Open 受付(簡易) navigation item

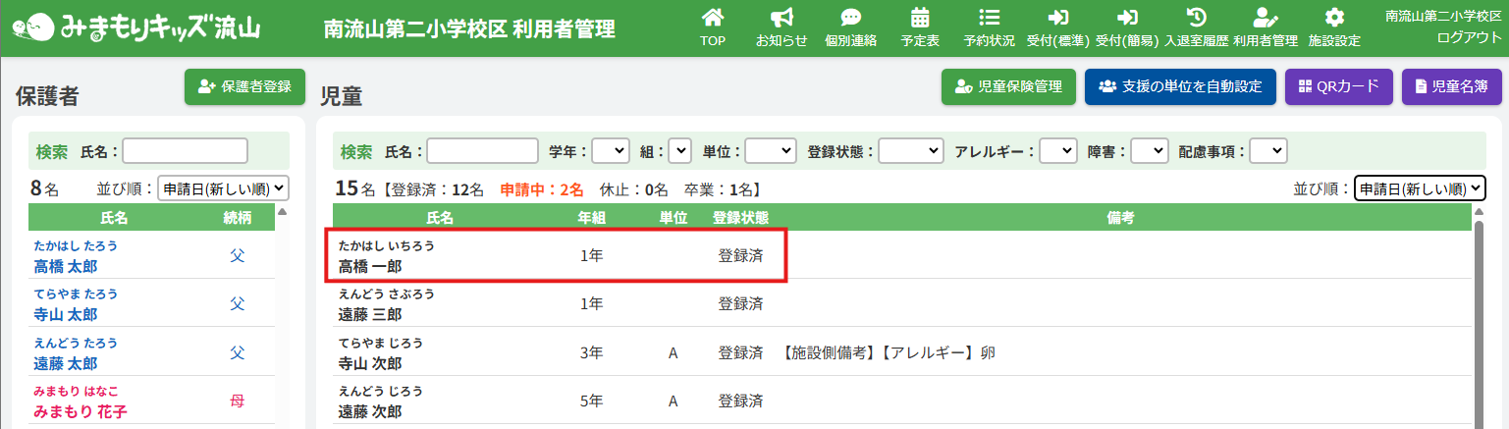tap(1127, 27)
